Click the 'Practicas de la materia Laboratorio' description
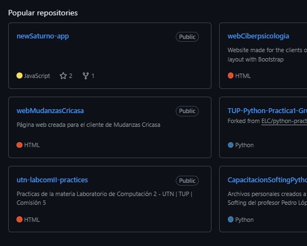The width and height of the screenshot is (307, 246). point(104,198)
